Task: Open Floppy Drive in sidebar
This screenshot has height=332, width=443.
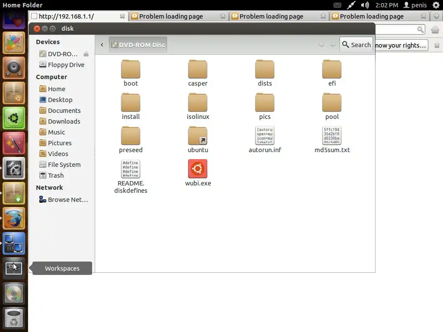Action: coord(62,65)
